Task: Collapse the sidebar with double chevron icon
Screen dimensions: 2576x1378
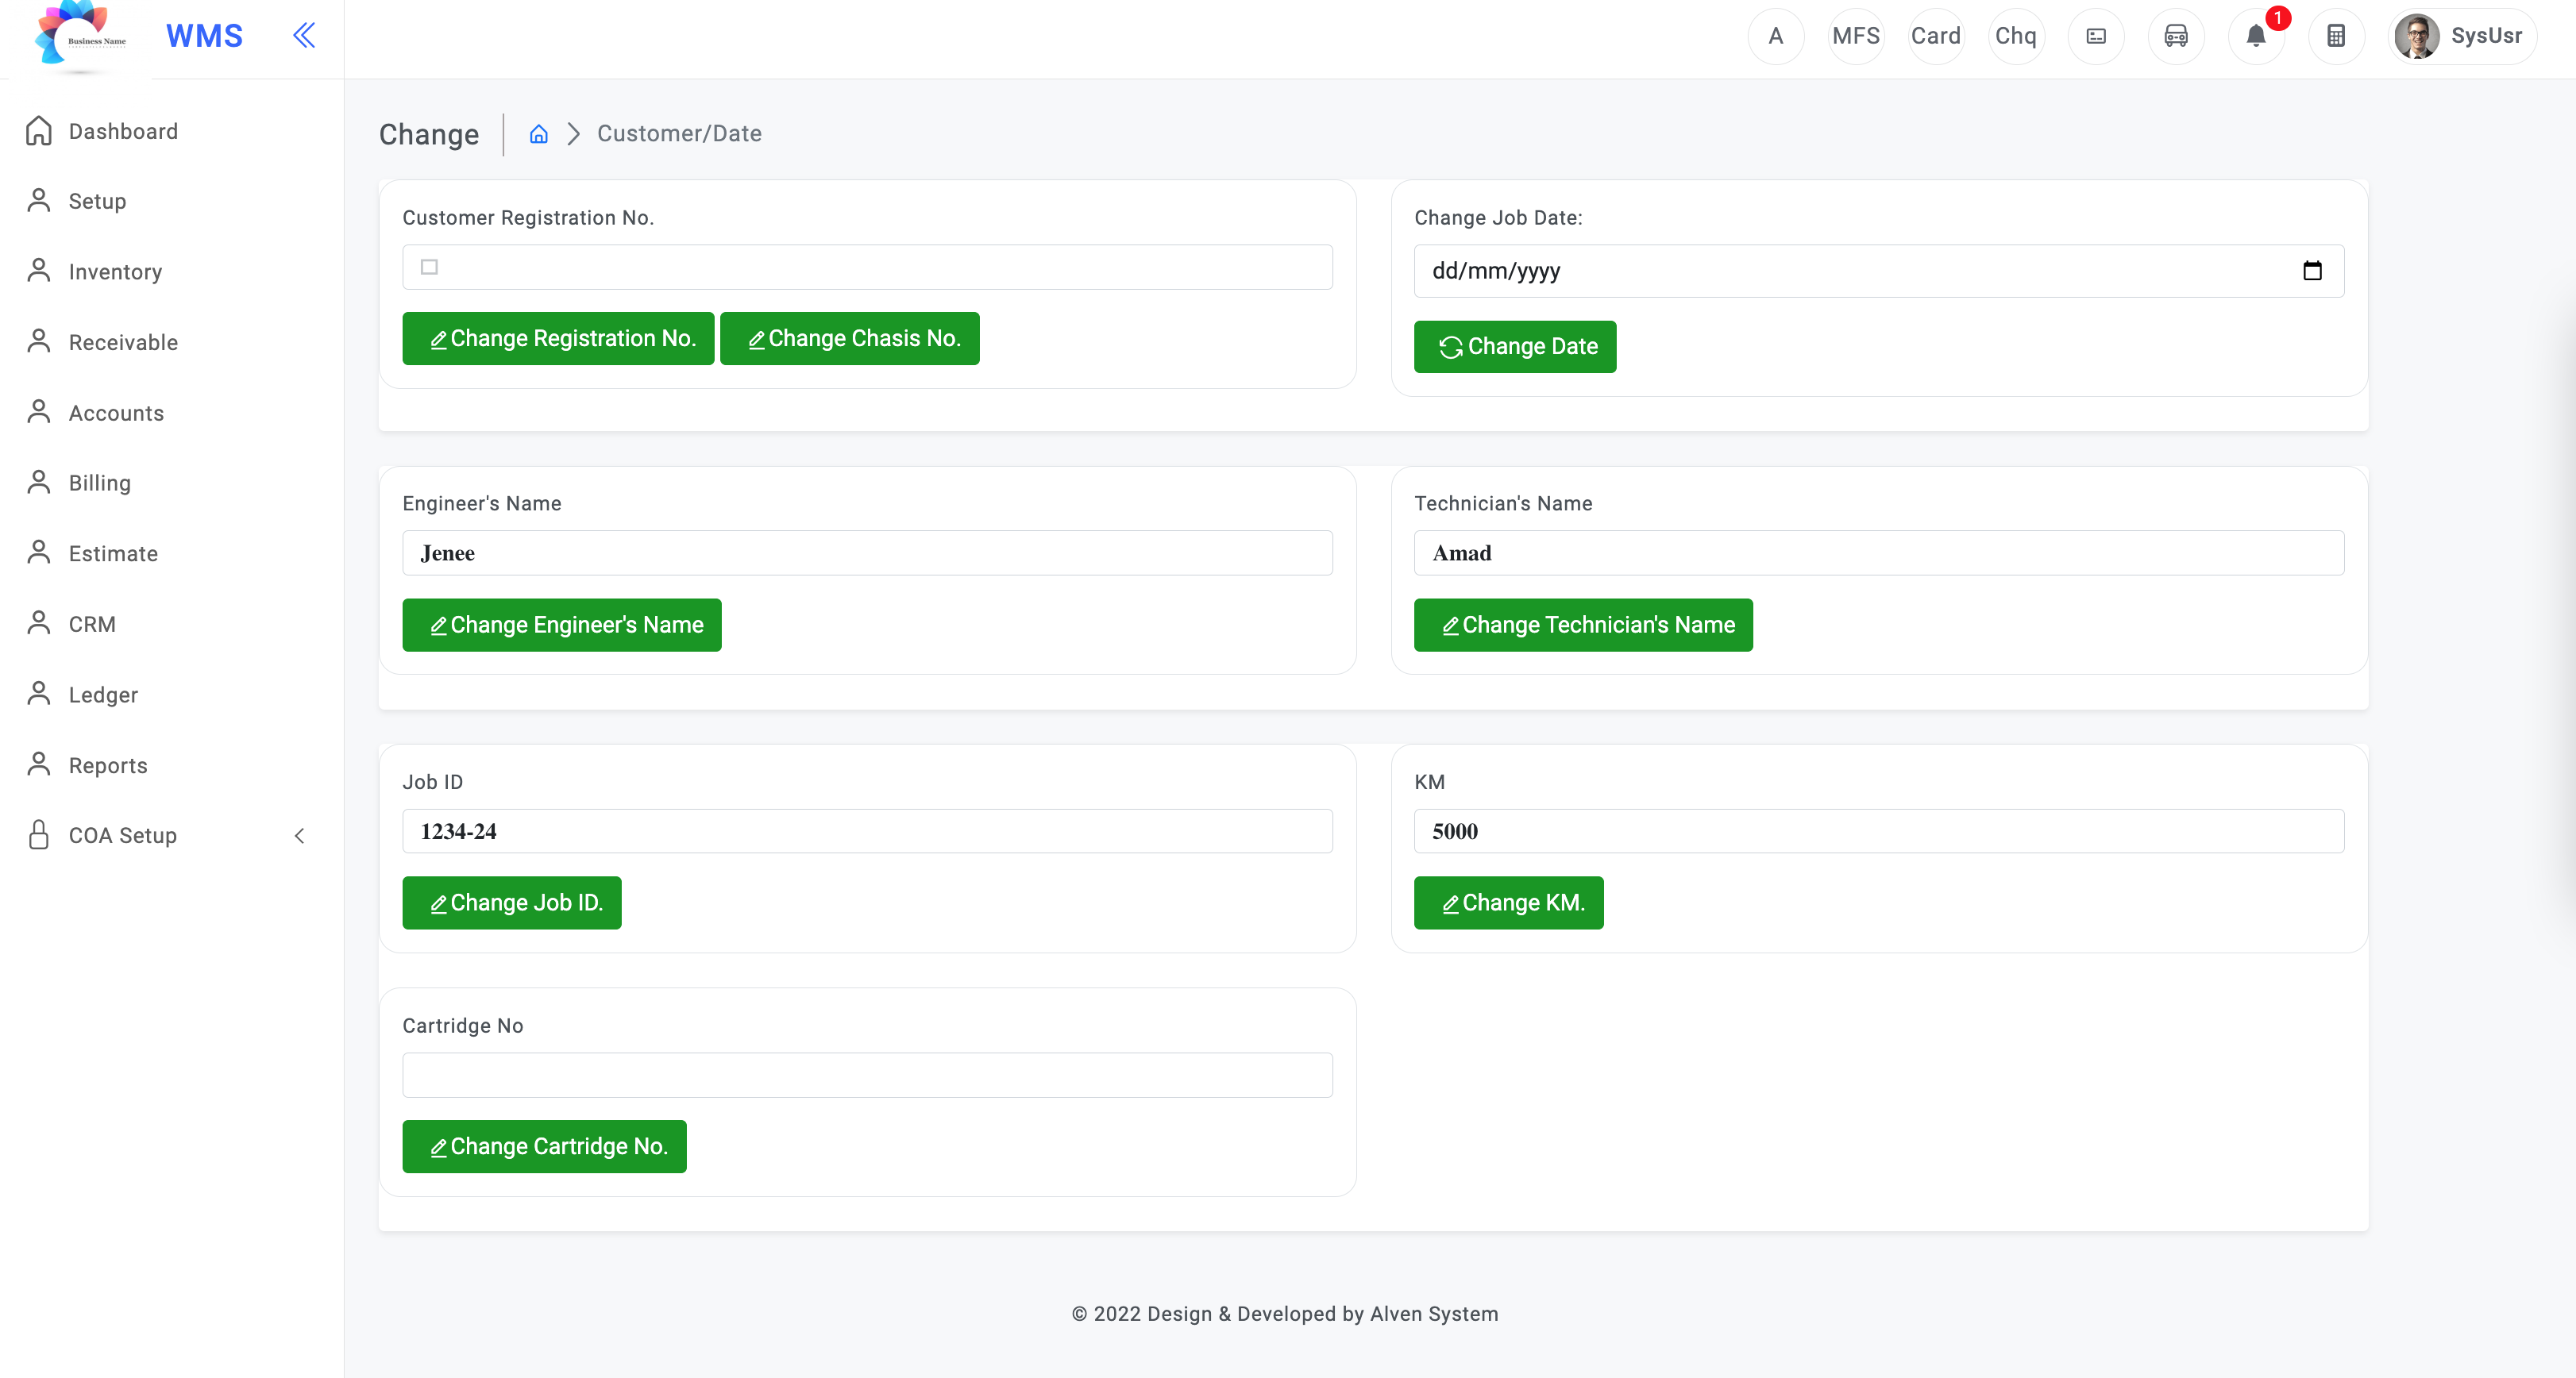Action: pos(304,36)
